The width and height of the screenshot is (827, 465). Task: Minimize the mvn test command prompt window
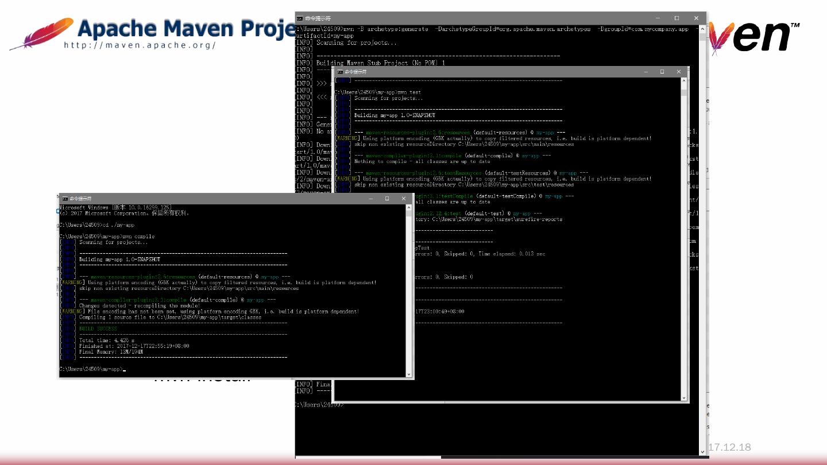coord(646,72)
